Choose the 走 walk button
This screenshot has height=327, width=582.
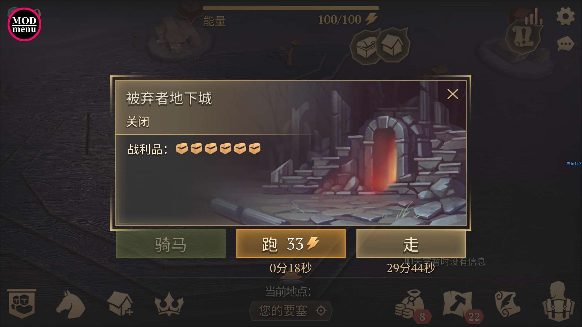coord(411,243)
